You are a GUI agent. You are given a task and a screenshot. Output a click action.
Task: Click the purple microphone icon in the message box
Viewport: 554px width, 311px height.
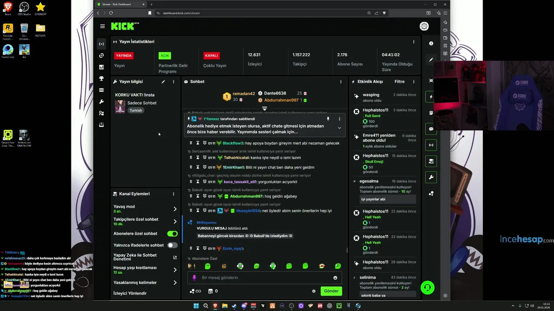pos(194,278)
